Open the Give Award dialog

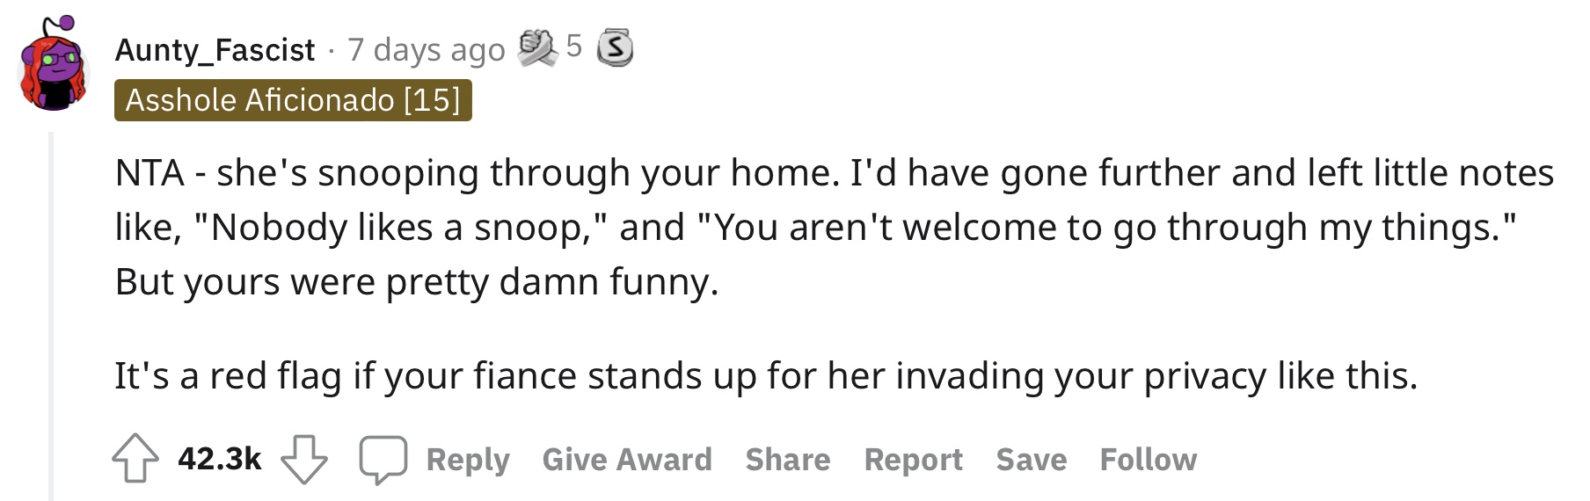pyautogui.click(x=627, y=460)
